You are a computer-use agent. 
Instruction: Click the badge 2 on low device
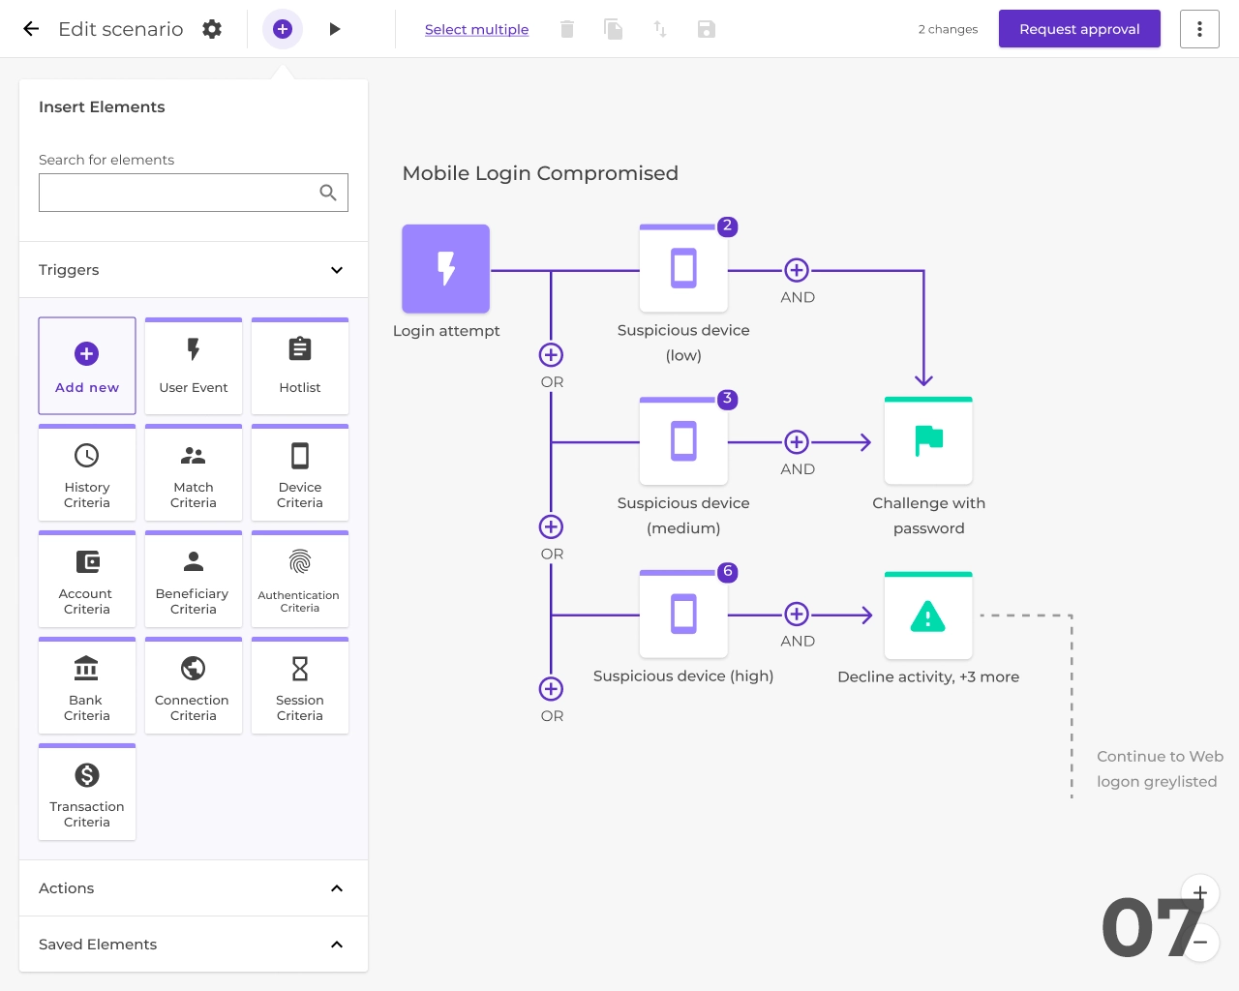pos(727,226)
